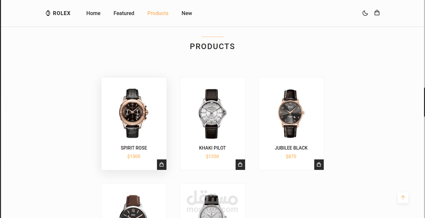Click the scroll-to-top arrow button
Screen dimensions: 425x218
pos(403,198)
